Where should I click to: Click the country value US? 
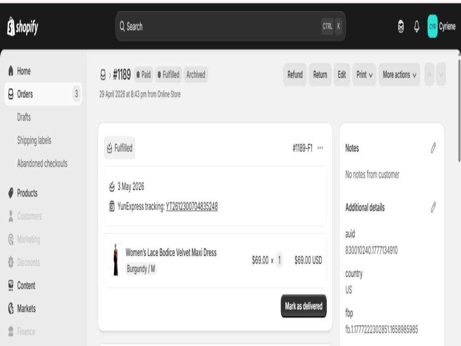pos(349,290)
